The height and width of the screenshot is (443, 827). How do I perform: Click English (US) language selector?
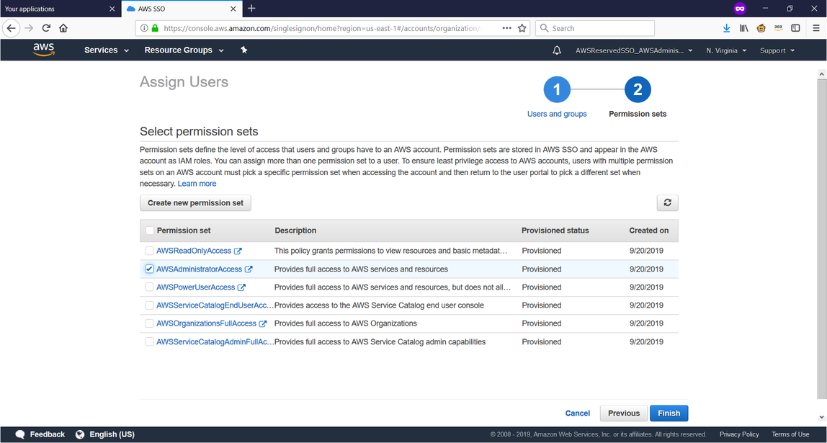(112, 434)
